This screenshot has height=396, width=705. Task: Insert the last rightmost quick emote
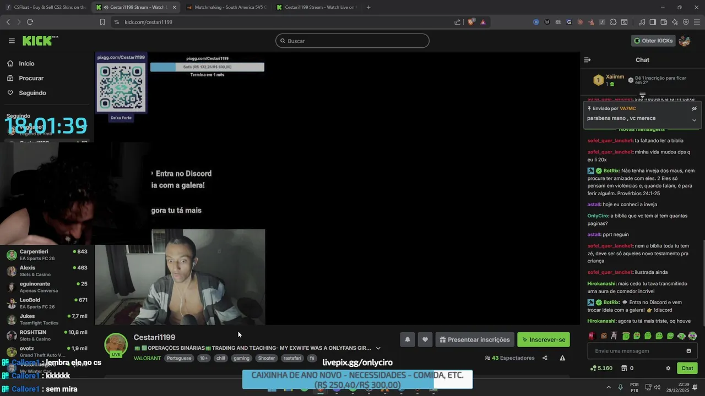(692, 335)
